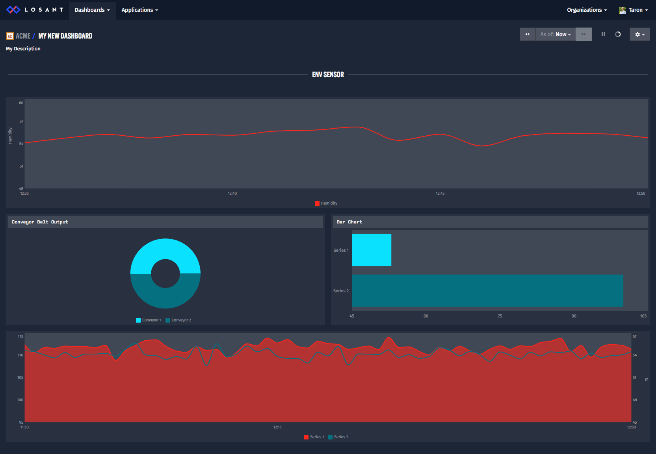Toggle Conveyor 1 legend item
The image size is (656, 454).
149,320
